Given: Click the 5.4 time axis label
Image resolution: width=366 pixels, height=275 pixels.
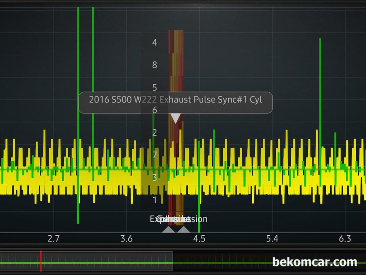Looking at the screenshot, I should 272,239.
